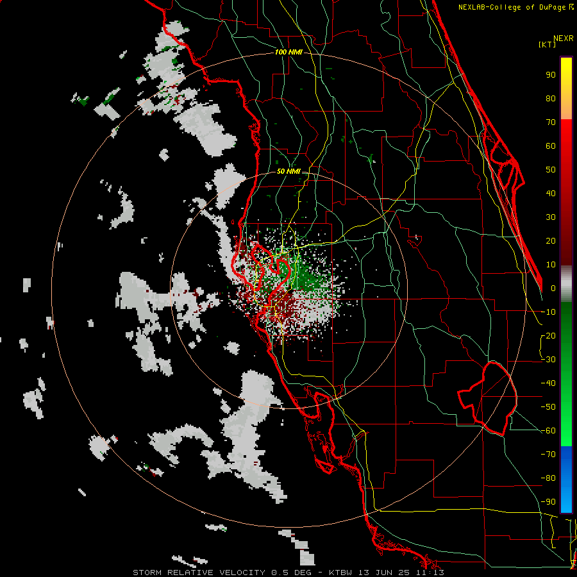Click the "STORM RELATIVE VELOCITY" footer text
Viewport: 577px width, 577px height.
(x=199, y=573)
